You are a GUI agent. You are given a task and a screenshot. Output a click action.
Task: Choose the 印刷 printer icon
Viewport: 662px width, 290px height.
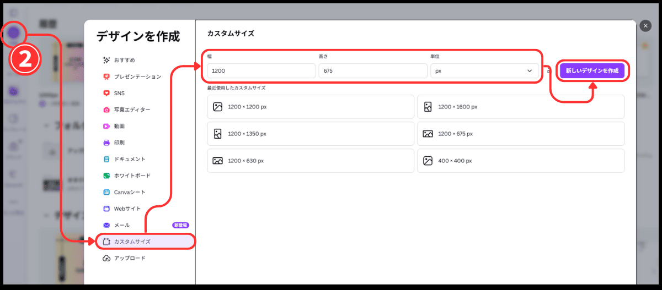[106, 143]
